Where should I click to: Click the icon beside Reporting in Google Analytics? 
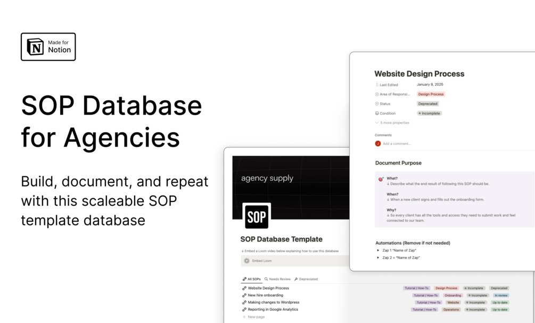pyautogui.click(x=244, y=310)
